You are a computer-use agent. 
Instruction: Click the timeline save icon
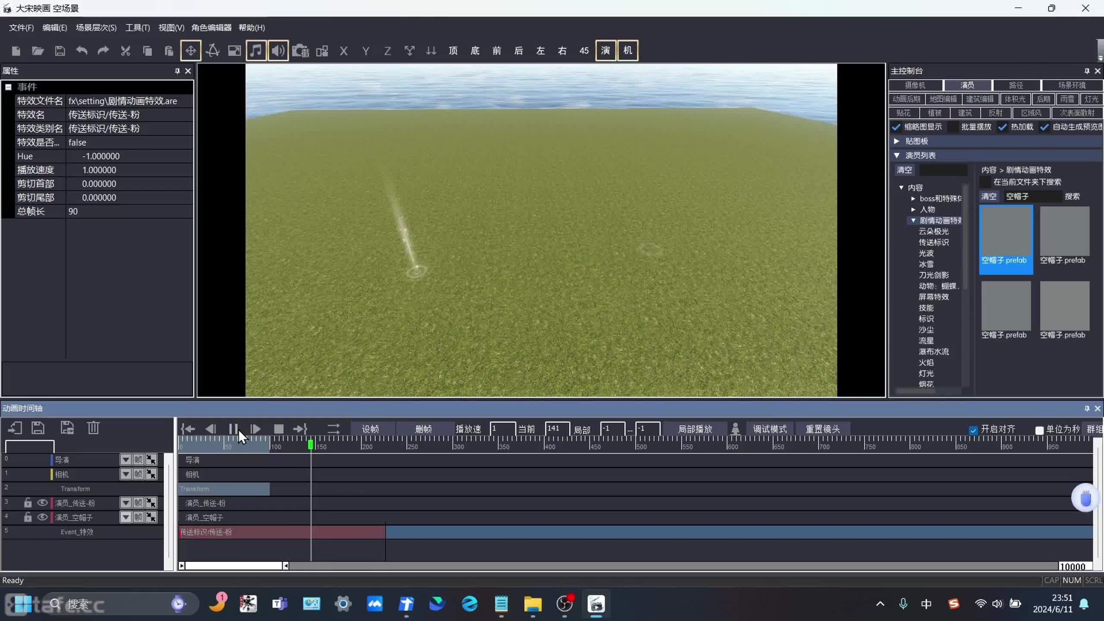38,427
